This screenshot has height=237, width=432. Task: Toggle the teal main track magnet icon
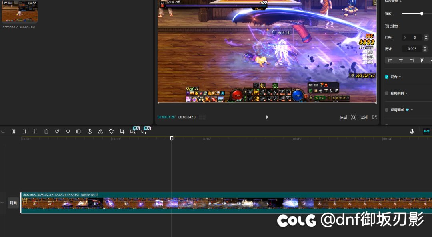[x=426, y=131]
